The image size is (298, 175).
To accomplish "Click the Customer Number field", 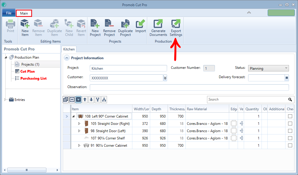I will coord(209,68).
